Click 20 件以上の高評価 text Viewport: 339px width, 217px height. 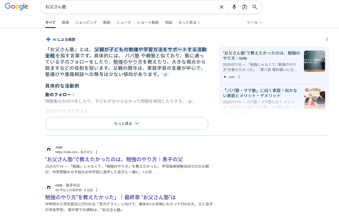(68, 190)
